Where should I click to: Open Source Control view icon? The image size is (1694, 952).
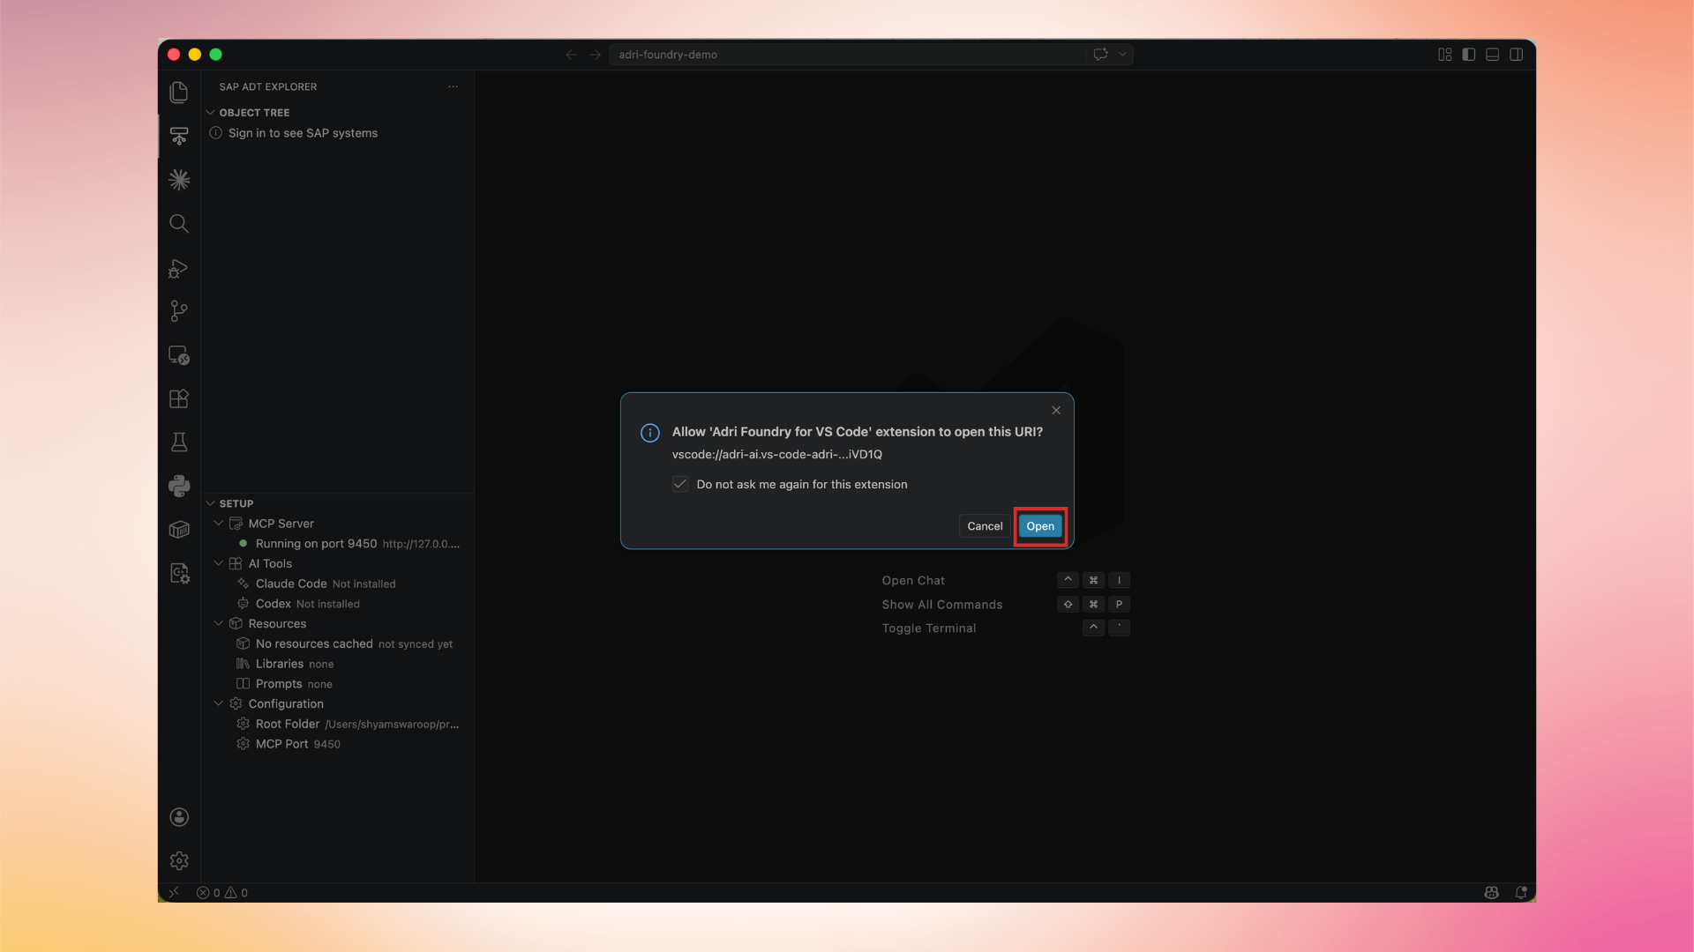click(x=179, y=311)
